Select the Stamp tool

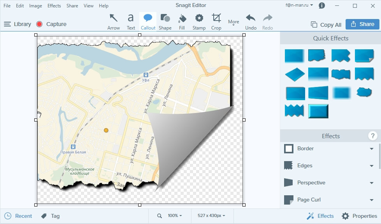[199, 21]
